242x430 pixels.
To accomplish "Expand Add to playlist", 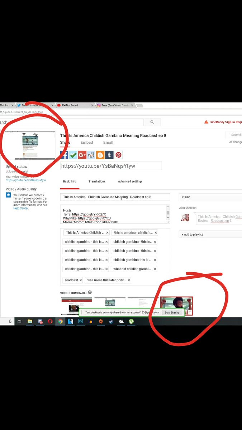I will pyautogui.click(x=210, y=234).
